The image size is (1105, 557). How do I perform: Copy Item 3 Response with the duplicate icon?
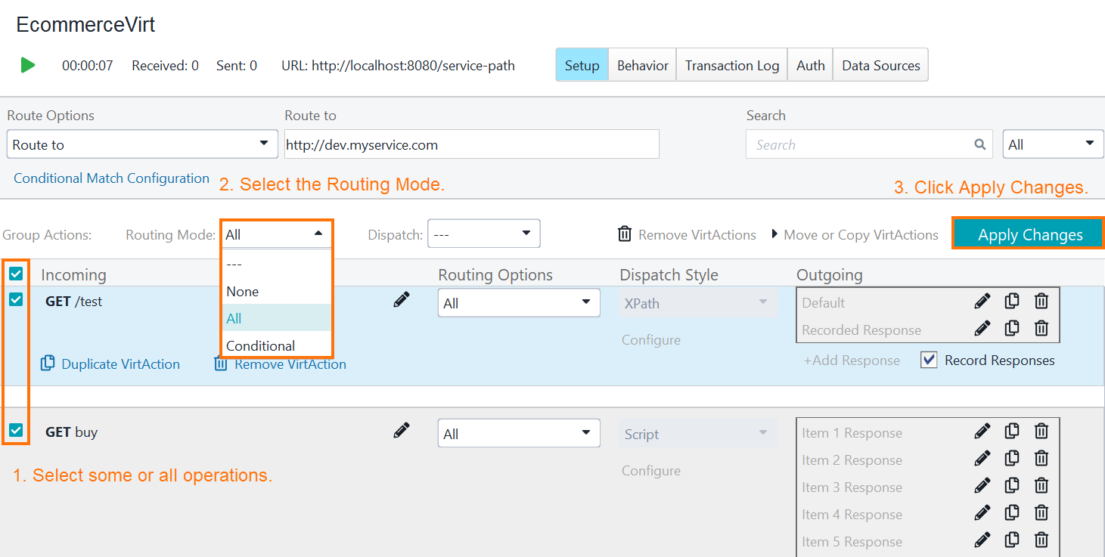tap(1012, 485)
